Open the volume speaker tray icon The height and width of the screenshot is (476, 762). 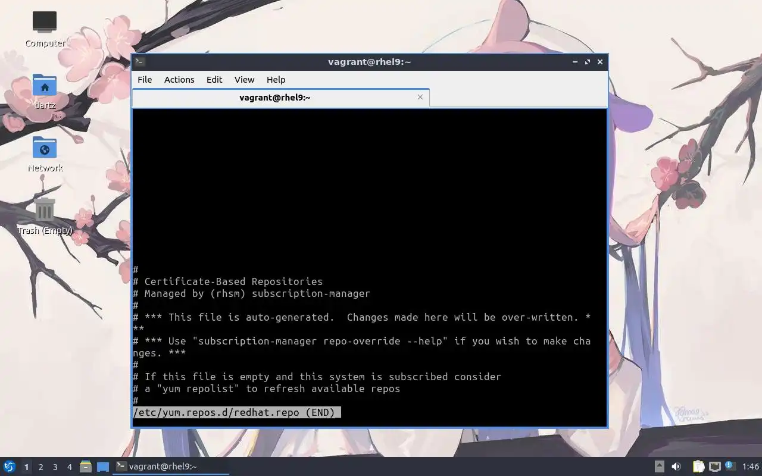coord(676,466)
